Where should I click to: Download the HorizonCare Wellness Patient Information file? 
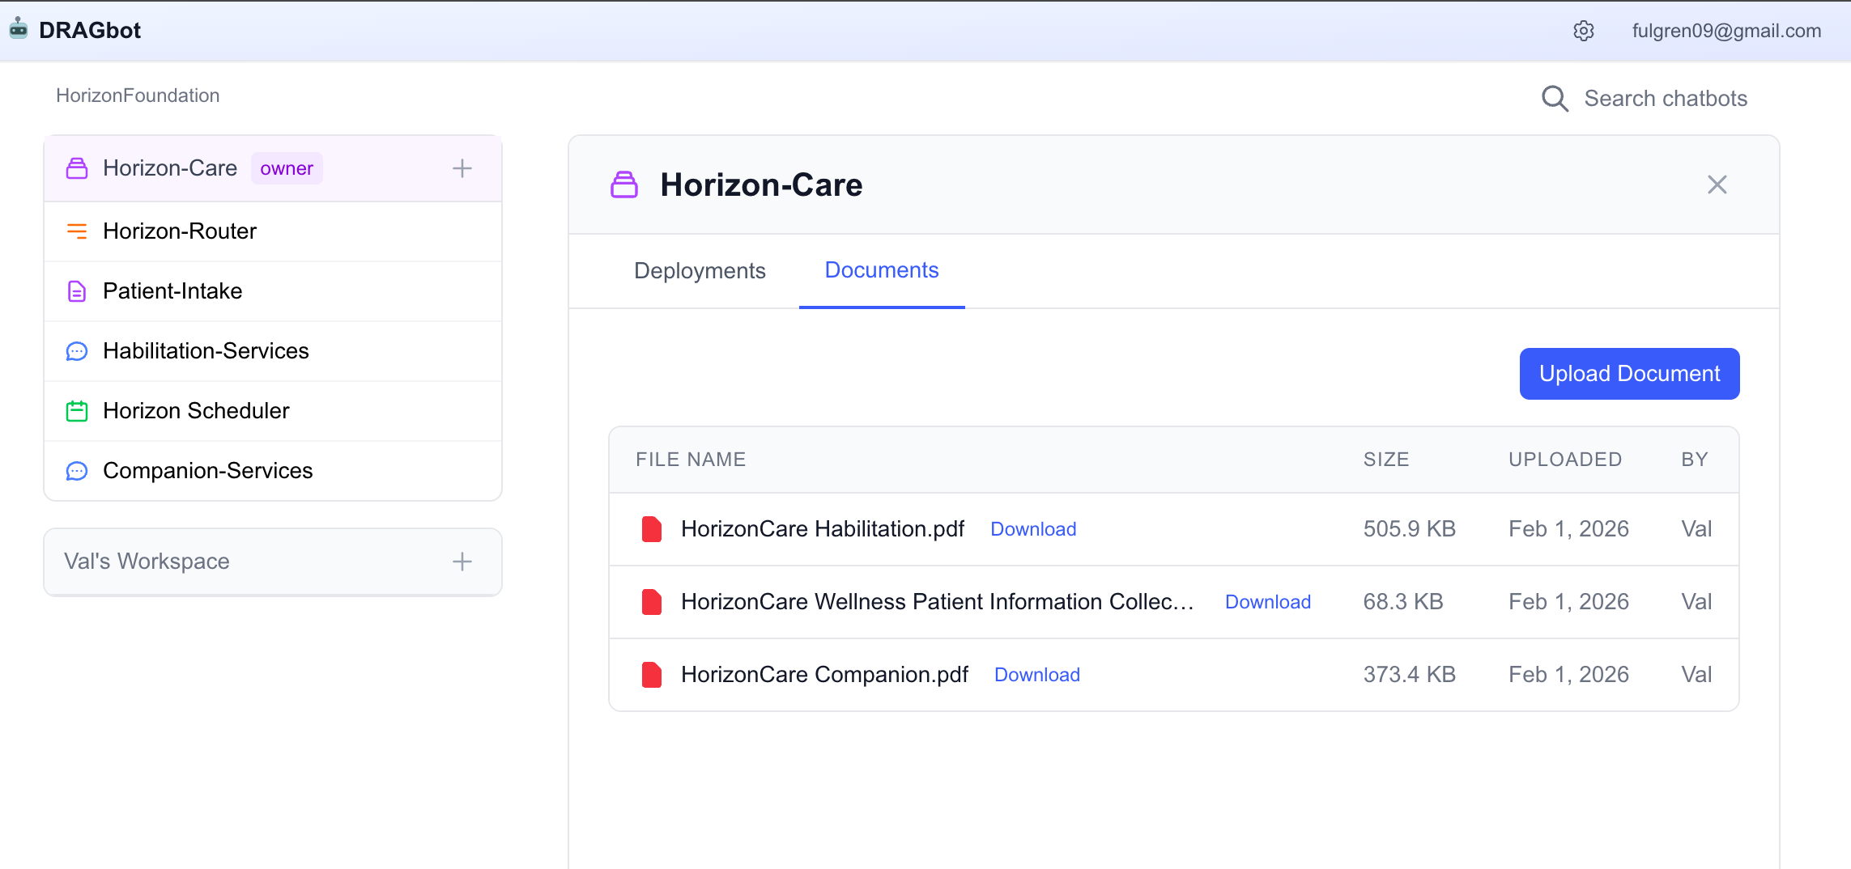tap(1268, 601)
